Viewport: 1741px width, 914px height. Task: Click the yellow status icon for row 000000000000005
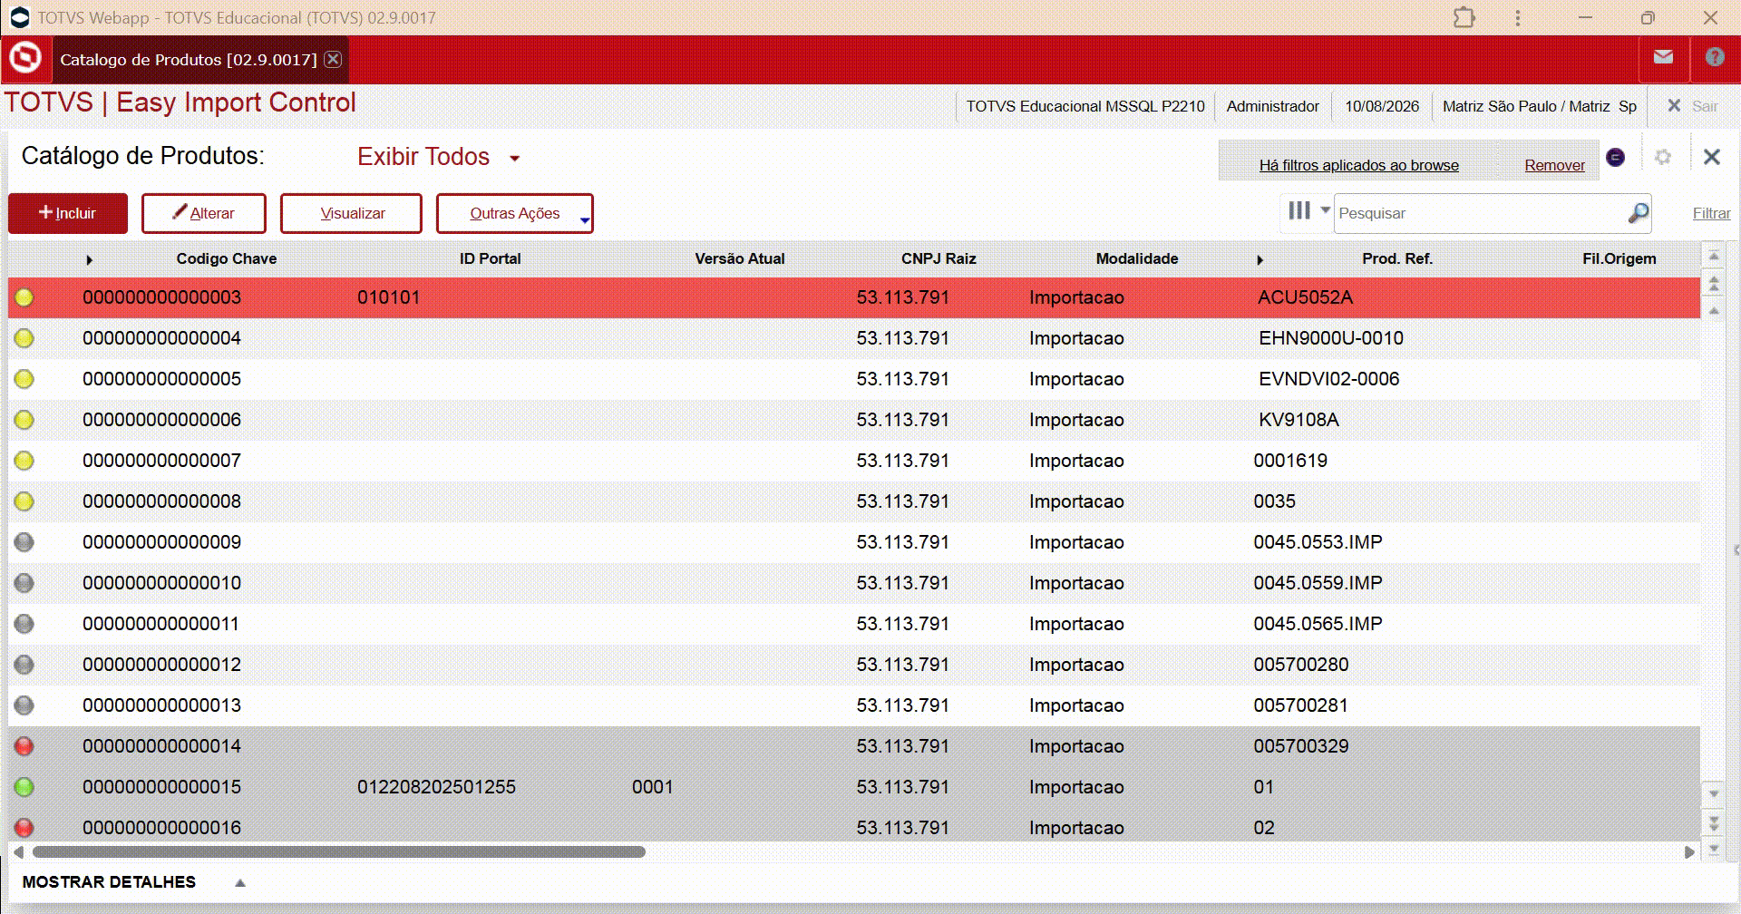click(24, 379)
